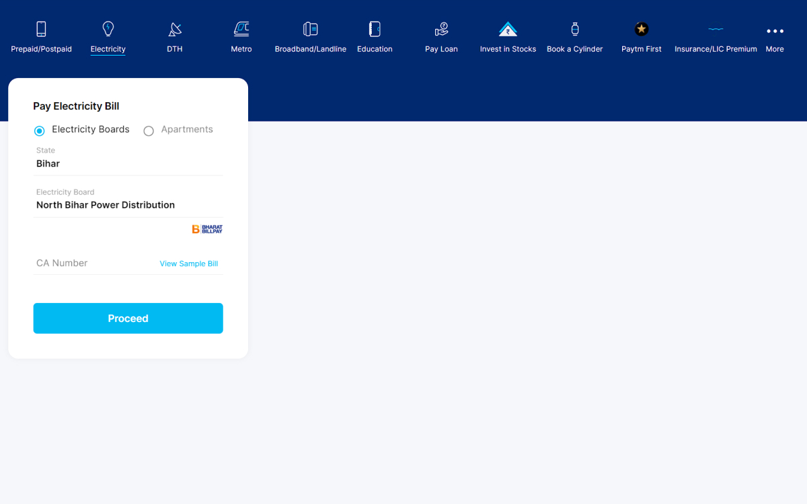
Task: Open the Pay Electricity Bill section header
Action: pos(76,106)
